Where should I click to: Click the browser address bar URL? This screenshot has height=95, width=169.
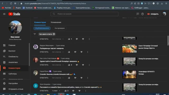55,3
